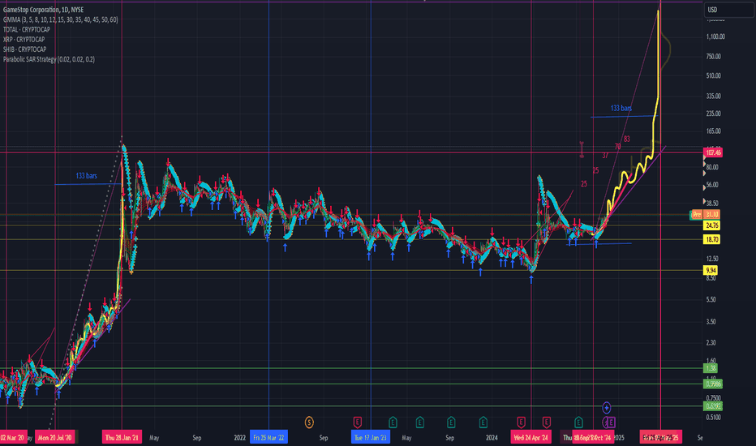Open the green earnings marker above the Thu date label
Screen dimensions: 756x446
pyautogui.click(x=578, y=422)
